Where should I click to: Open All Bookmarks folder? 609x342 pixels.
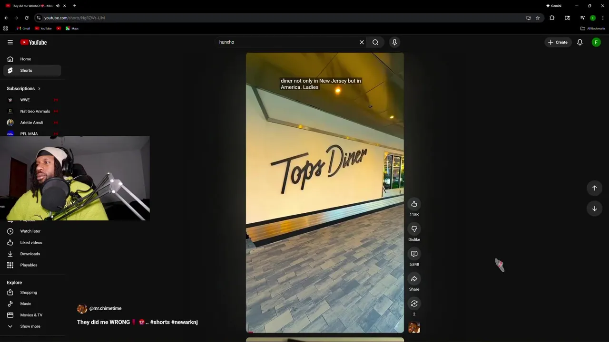593,28
